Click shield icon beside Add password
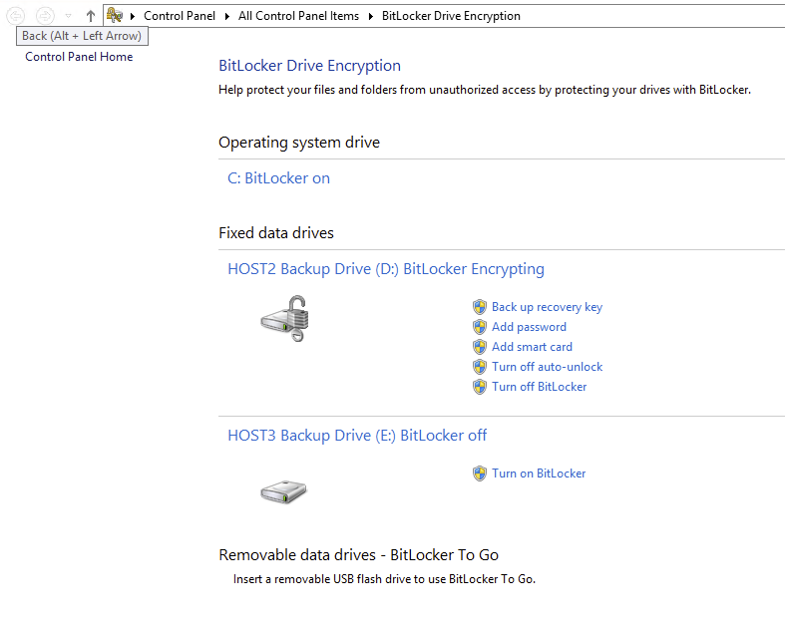The width and height of the screenshot is (785, 631). click(480, 327)
